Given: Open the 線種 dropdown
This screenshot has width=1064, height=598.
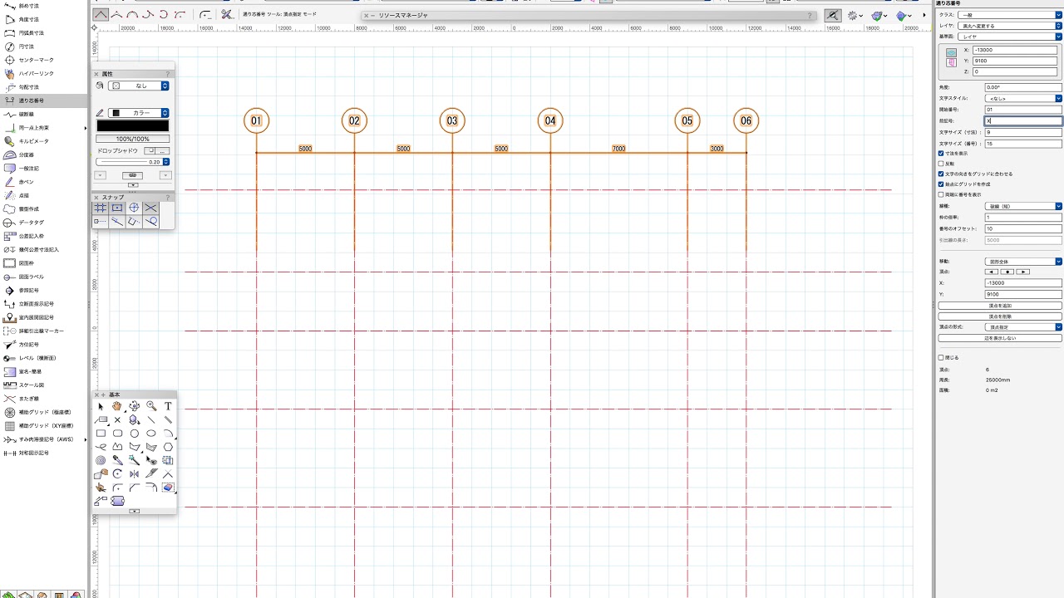Looking at the screenshot, I should [x=1023, y=206].
